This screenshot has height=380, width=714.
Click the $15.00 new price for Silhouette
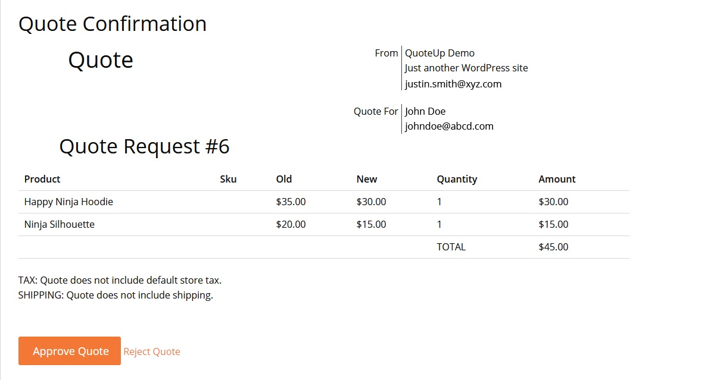tap(371, 224)
